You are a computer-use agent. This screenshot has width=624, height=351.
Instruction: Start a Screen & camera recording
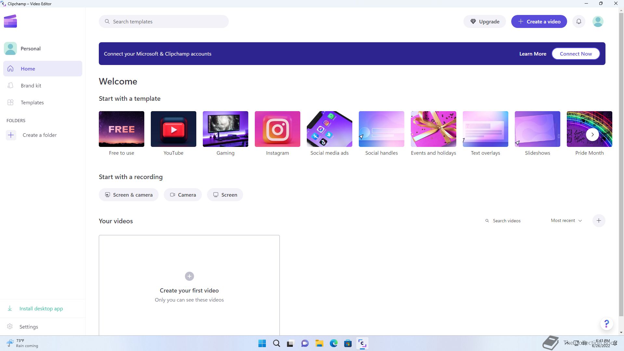tap(129, 195)
